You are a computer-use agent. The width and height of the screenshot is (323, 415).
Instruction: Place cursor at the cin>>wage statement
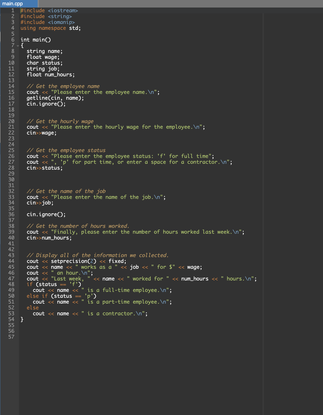[x=42, y=133]
